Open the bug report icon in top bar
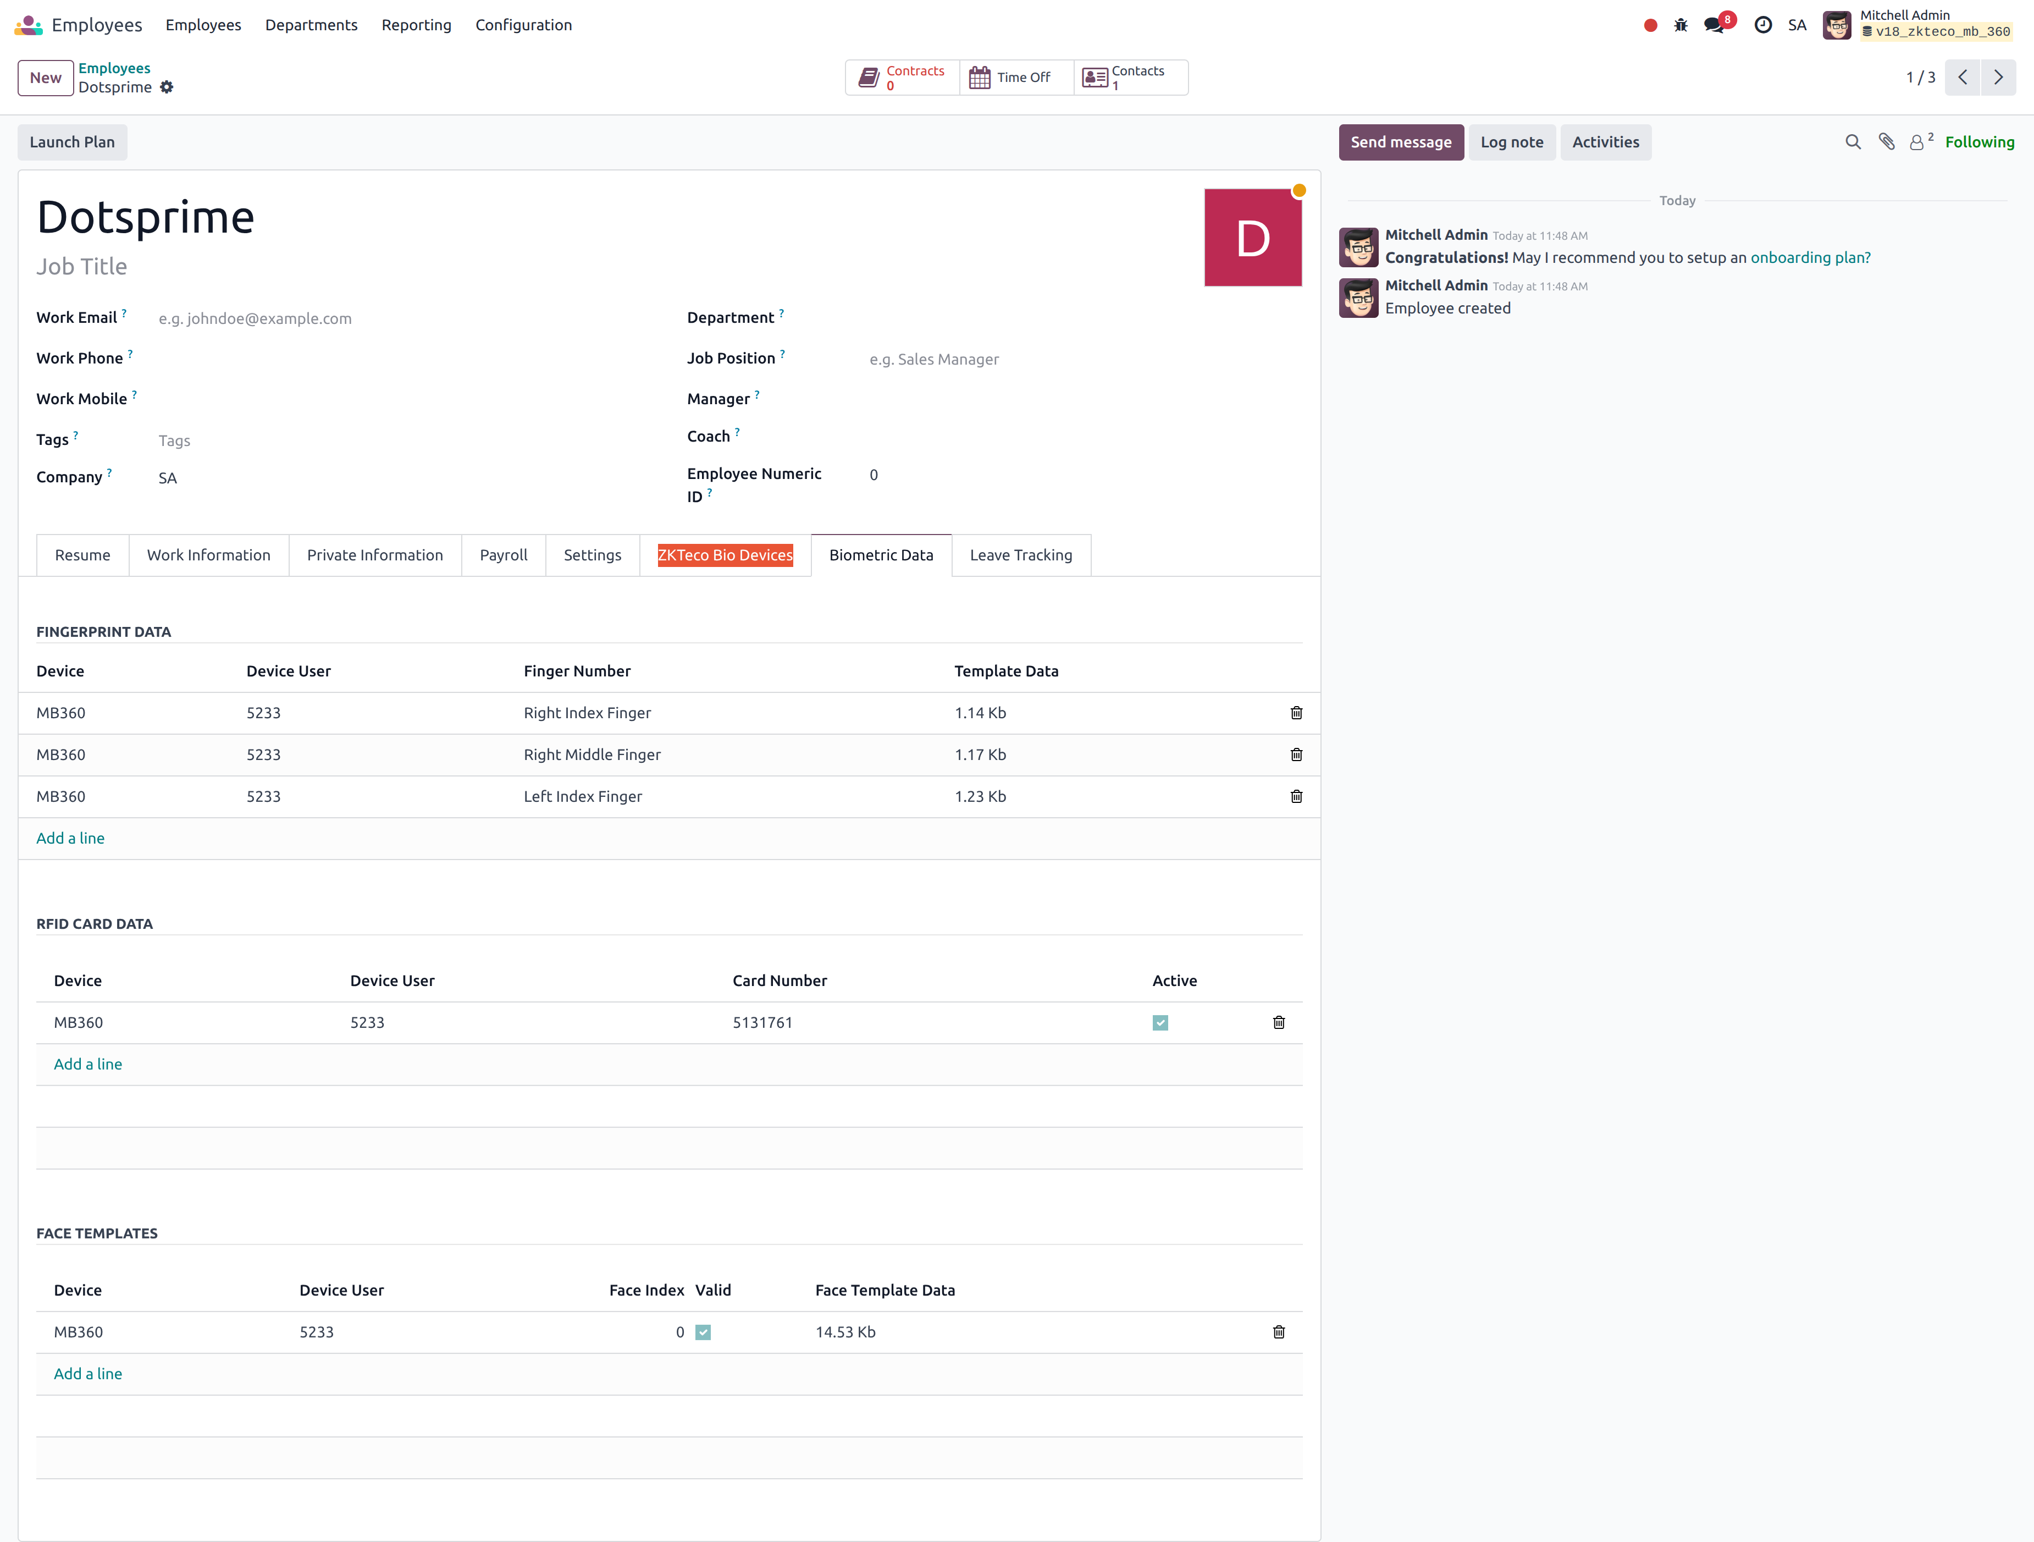The image size is (2034, 1542). tap(1680, 25)
